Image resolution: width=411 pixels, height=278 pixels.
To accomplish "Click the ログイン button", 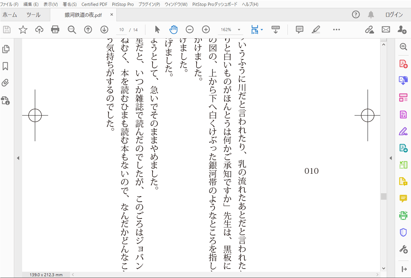I will coord(394,15).
